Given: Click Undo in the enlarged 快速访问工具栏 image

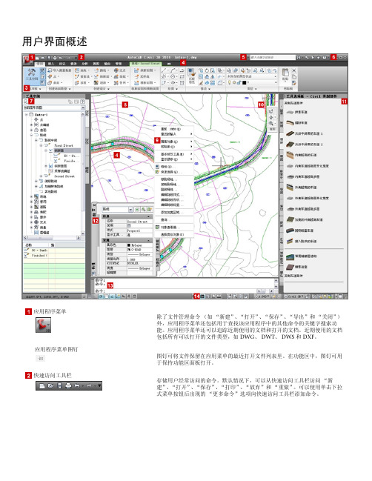Looking at the screenshot, I should point(77,385).
